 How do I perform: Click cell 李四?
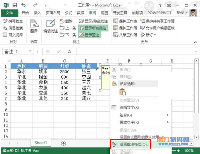[x=86, y=77]
